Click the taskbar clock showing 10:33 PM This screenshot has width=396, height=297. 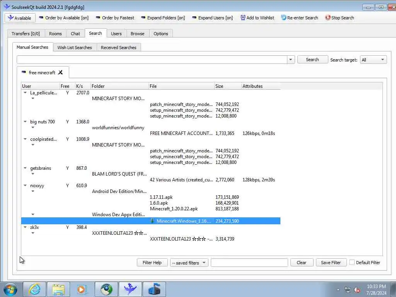[x=376, y=290]
